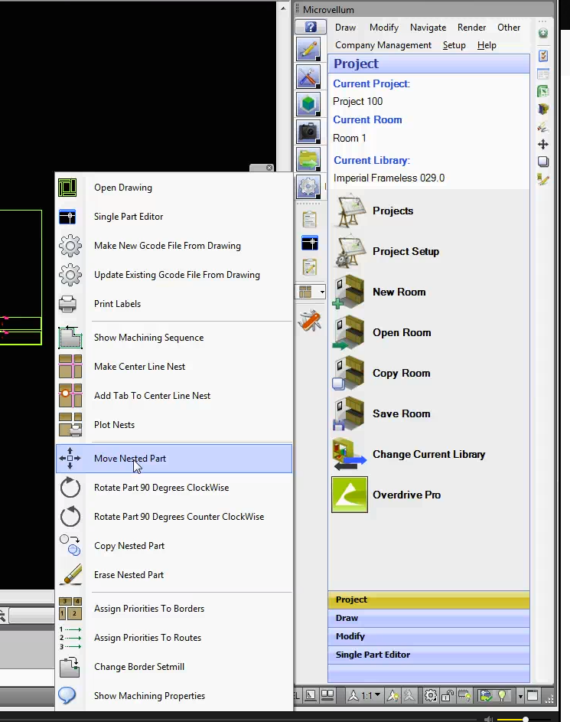Click the blue question mark help icon

311,27
